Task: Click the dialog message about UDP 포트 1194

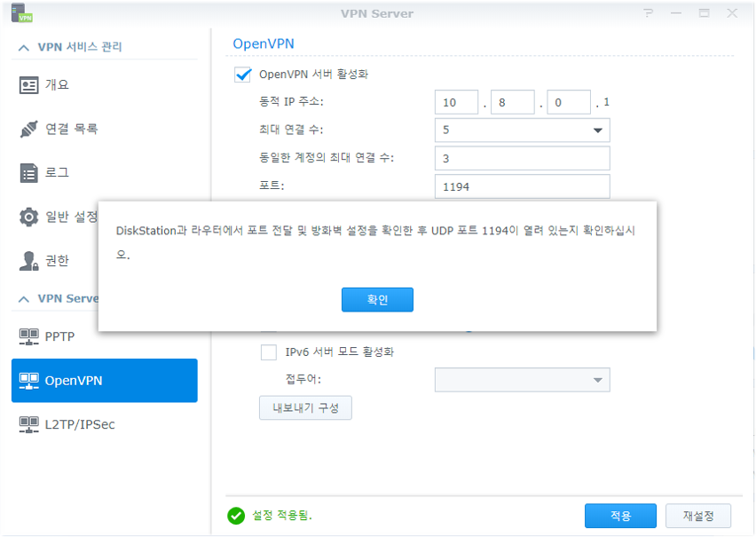Action: (375, 242)
